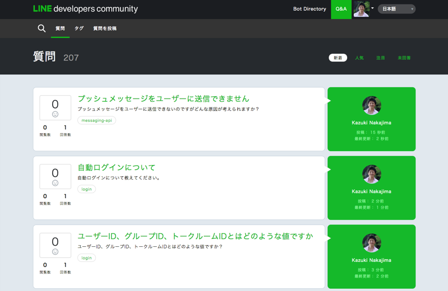Click the 投稿: 3 分前 timestamp
448x291 pixels.
tap(371, 270)
